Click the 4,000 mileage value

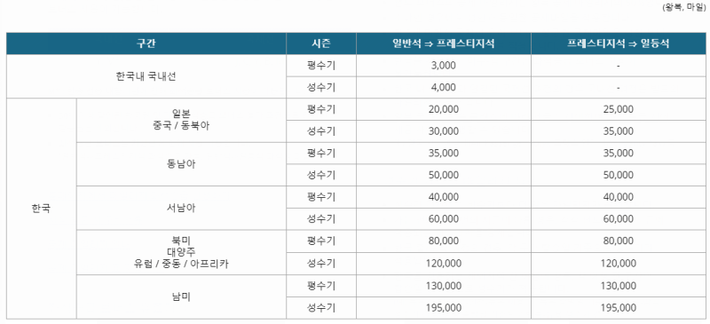point(443,87)
